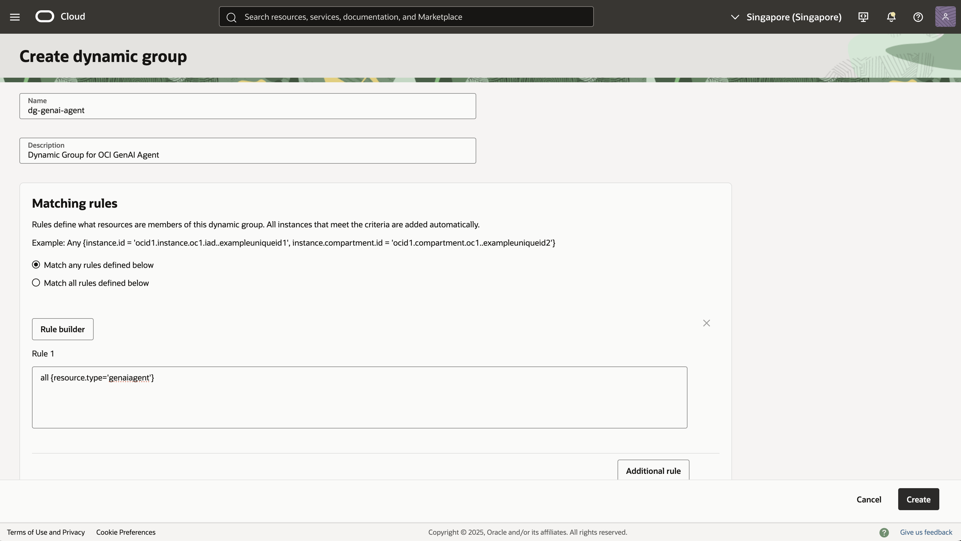The height and width of the screenshot is (541, 961).
Task: Open the user profile avatar
Action: (945, 17)
